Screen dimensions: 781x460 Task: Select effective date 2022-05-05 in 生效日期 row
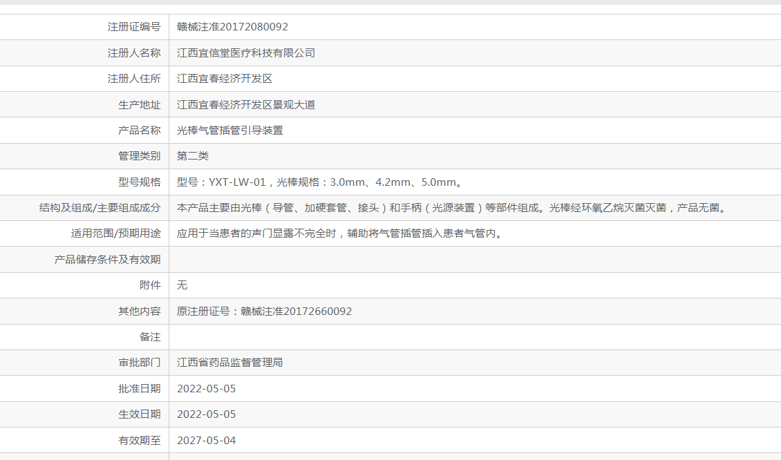206,414
